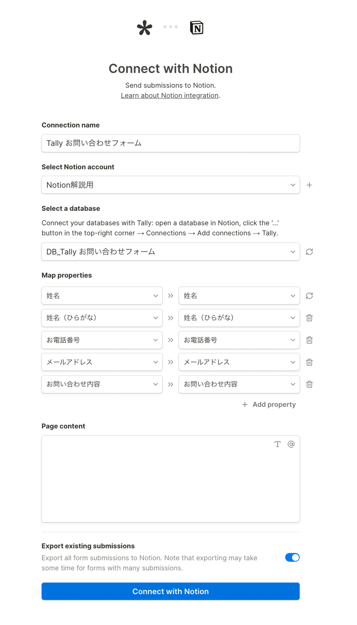Remove the お電話番号 mapping row

(x=309, y=340)
